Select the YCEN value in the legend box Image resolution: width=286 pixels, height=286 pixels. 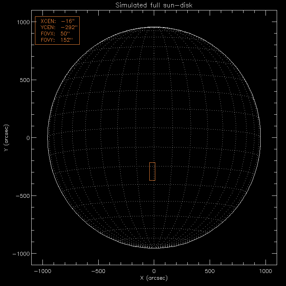point(69,28)
